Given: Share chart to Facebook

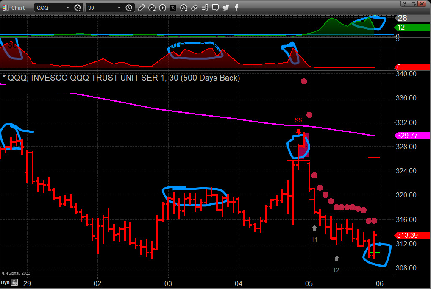Looking at the screenshot, I should pyautogui.click(x=236, y=8).
